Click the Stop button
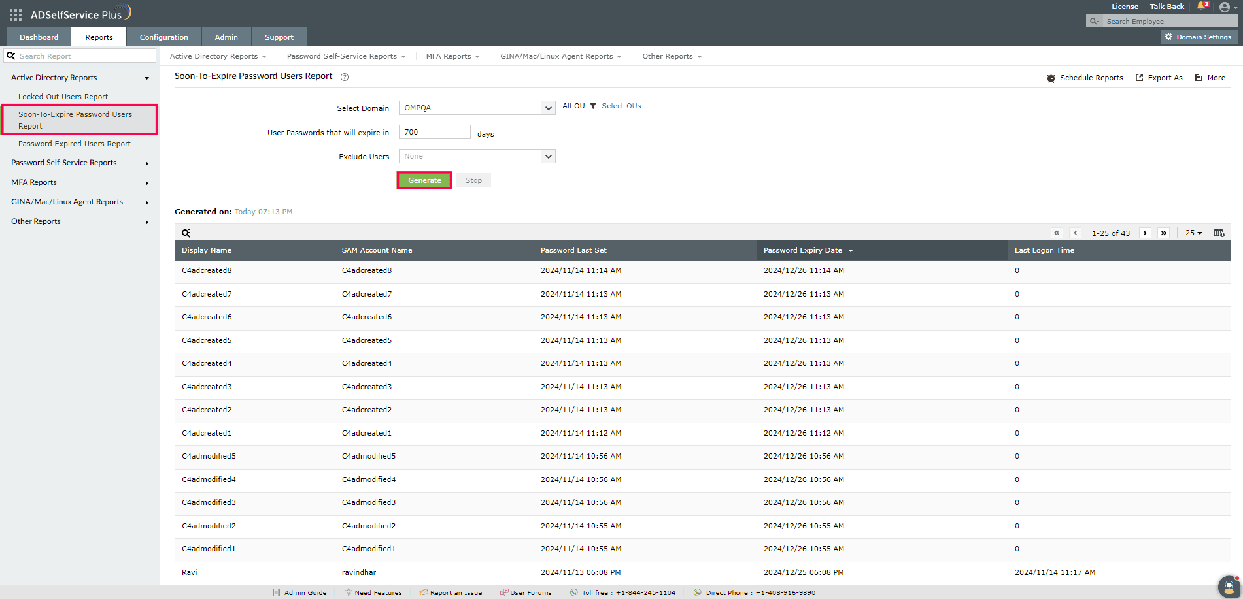The width and height of the screenshot is (1243, 599). point(473,181)
